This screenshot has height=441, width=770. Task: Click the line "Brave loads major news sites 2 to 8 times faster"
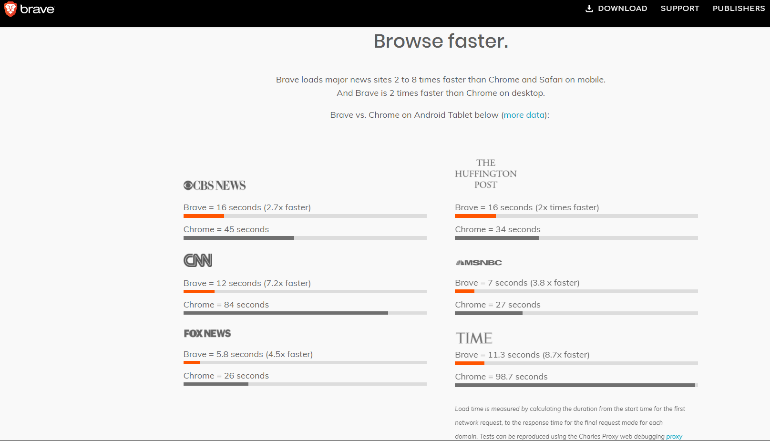[441, 80]
